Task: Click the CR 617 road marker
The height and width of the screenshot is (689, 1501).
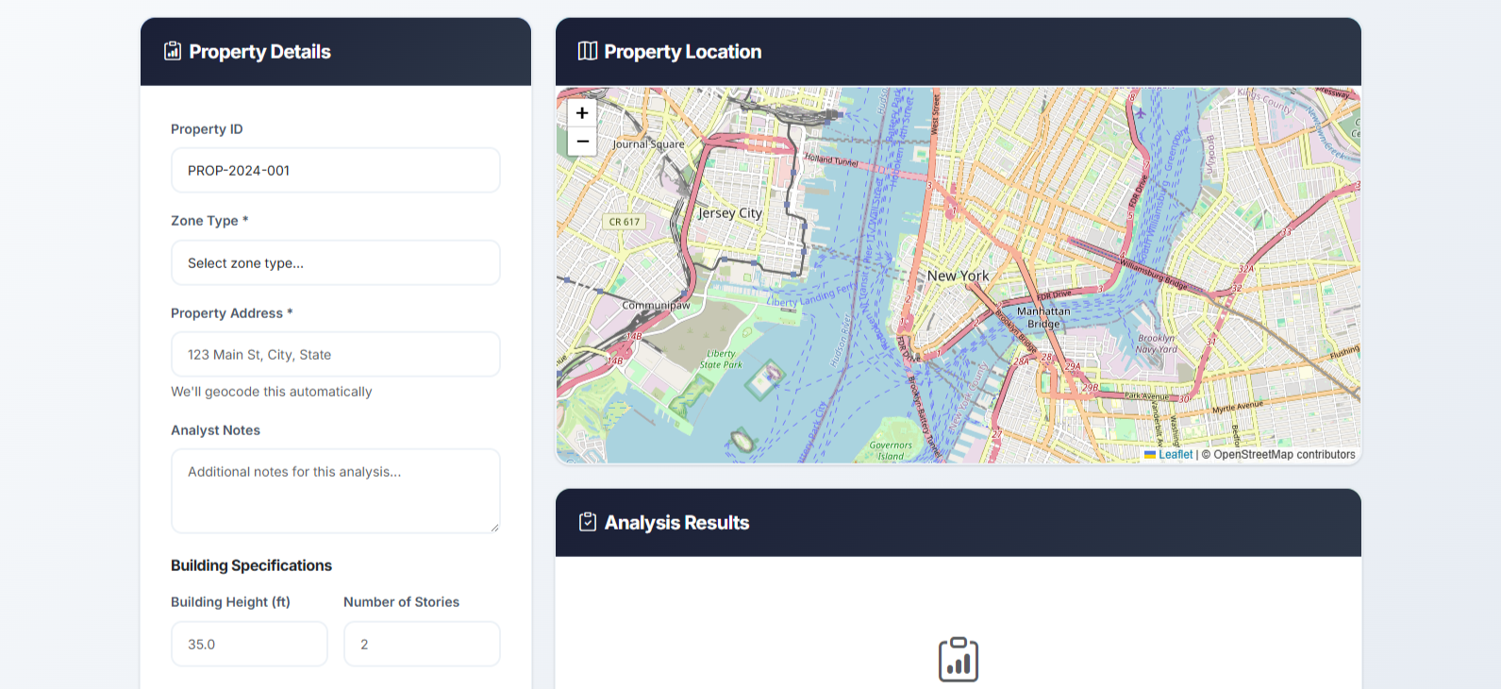Action: pos(624,222)
